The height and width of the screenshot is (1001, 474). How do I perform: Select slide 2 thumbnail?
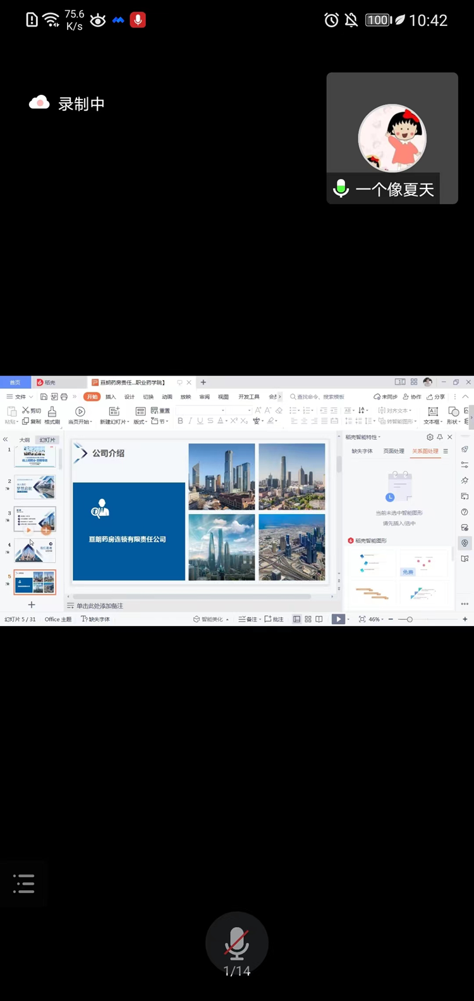(x=35, y=487)
